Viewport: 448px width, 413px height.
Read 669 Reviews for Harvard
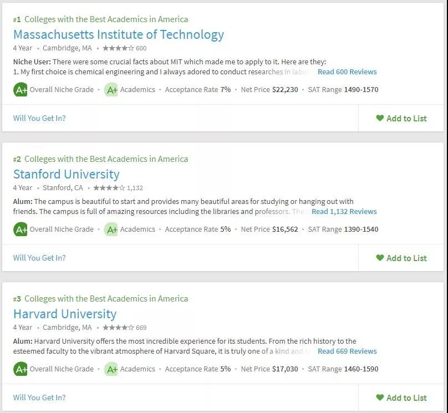tap(347, 351)
